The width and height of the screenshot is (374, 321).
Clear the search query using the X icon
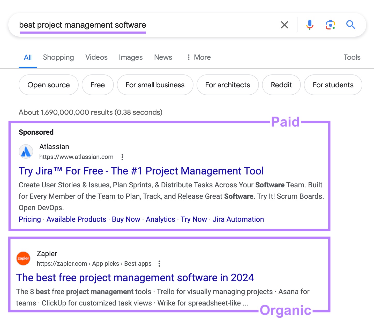[x=285, y=25]
